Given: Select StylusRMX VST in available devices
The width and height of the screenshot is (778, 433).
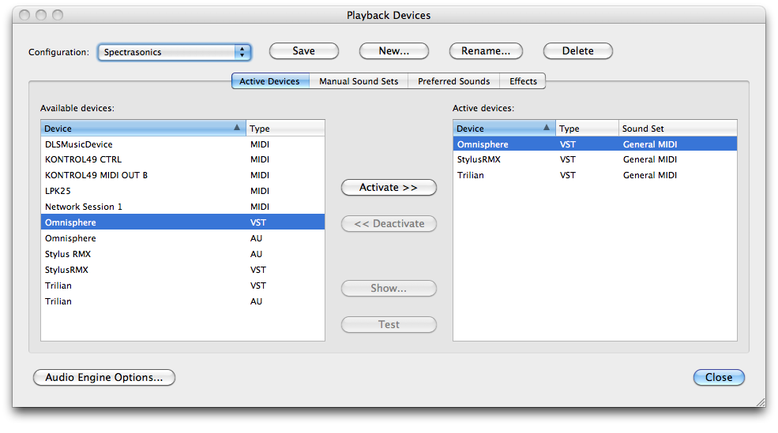Looking at the screenshot, I should coord(182,270).
